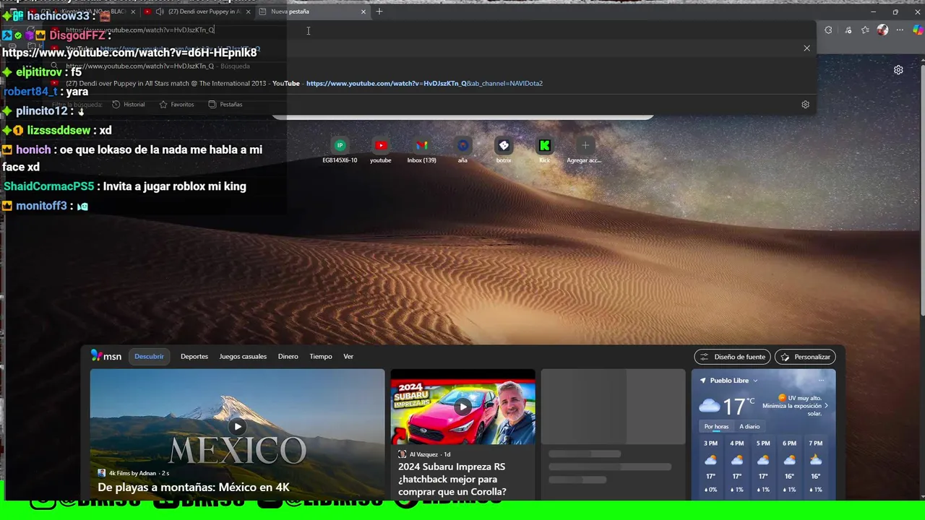Viewport: 925px width, 520px height.
Task: Open the aña shortcut tile
Action: tap(462, 150)
